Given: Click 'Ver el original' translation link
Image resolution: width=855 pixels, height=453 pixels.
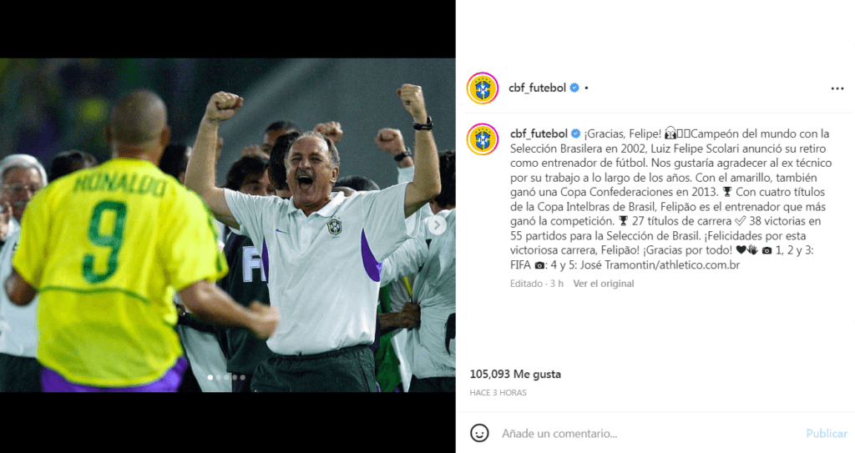Looking at the screenshot, I should point(603,284).
